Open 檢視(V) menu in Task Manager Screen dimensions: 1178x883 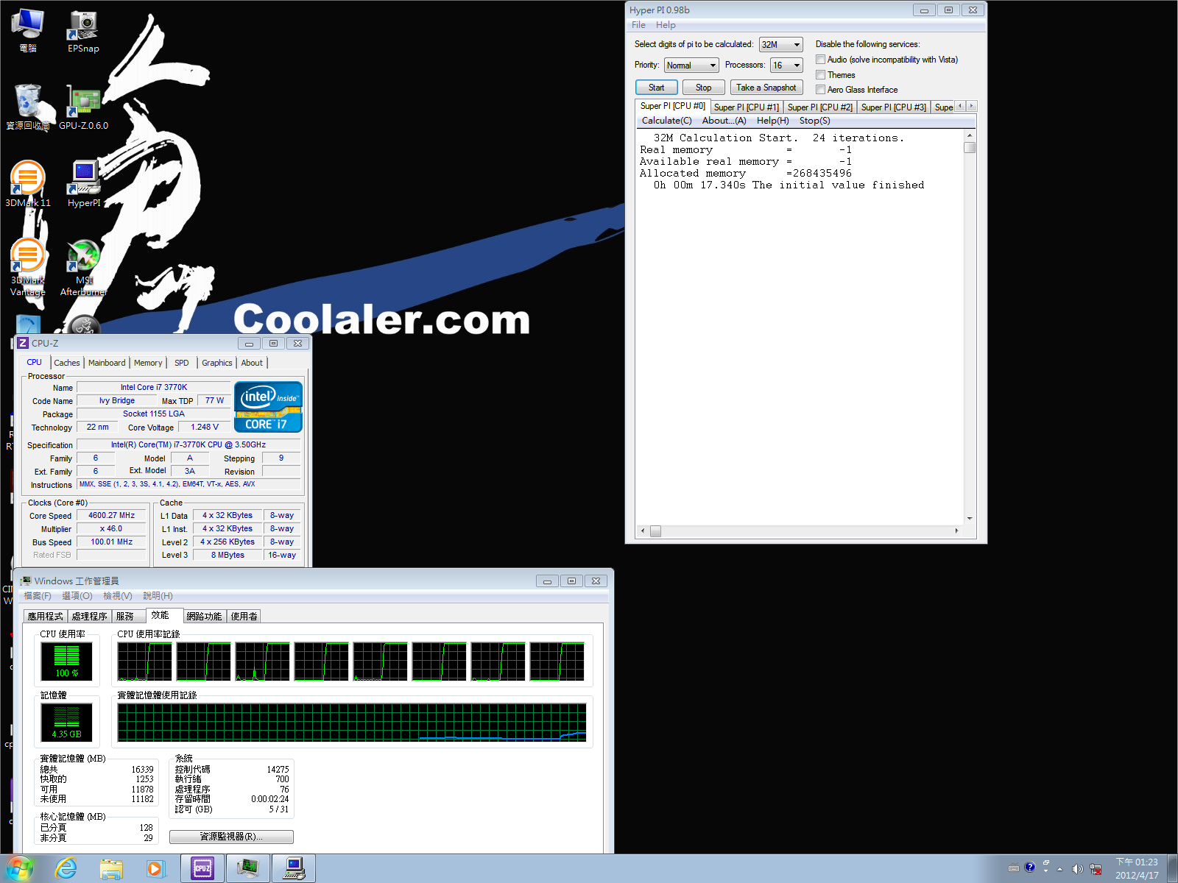point(118,596)
